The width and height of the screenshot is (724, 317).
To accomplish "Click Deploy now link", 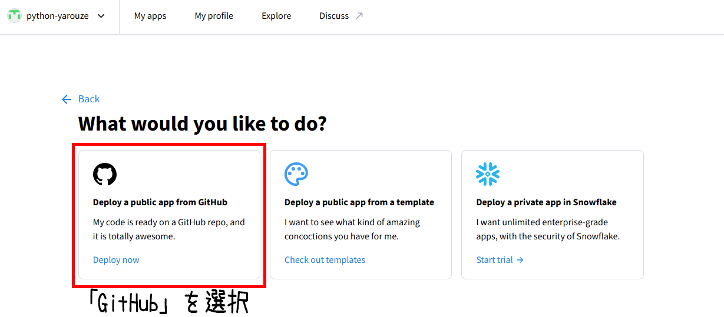I will pyautogui.click(x=116, y=259).
